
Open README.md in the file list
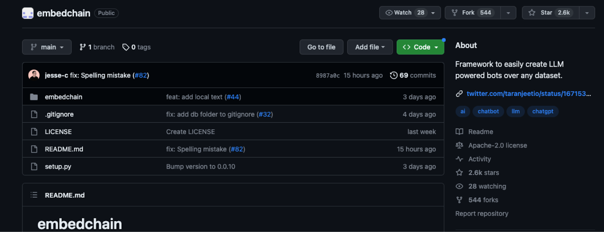coord(64,149)
